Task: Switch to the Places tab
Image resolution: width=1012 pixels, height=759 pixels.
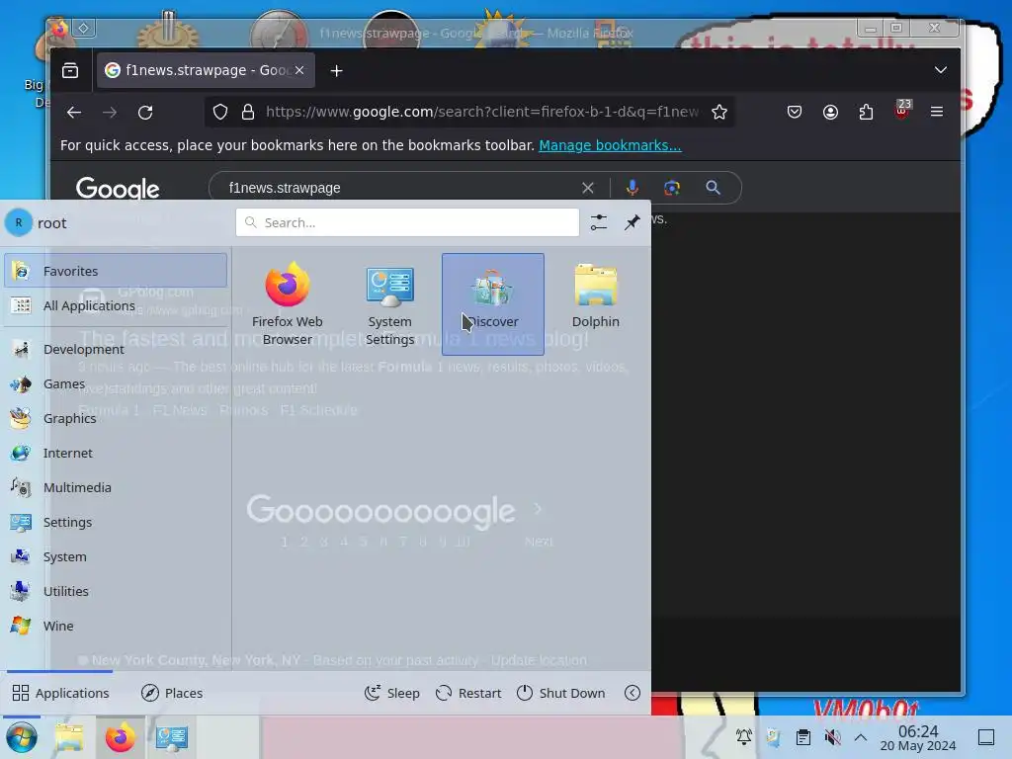Action: (172, 693)
